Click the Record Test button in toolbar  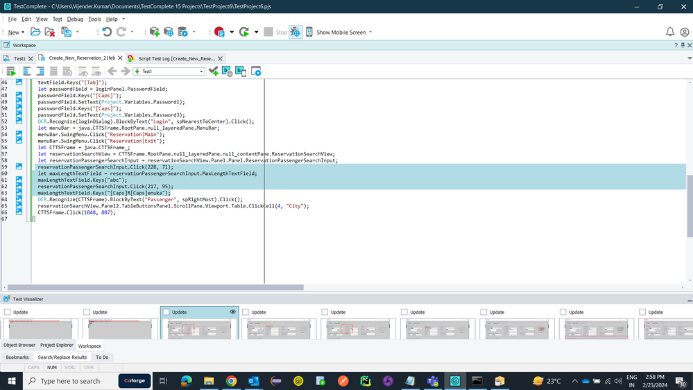[219, 32]
